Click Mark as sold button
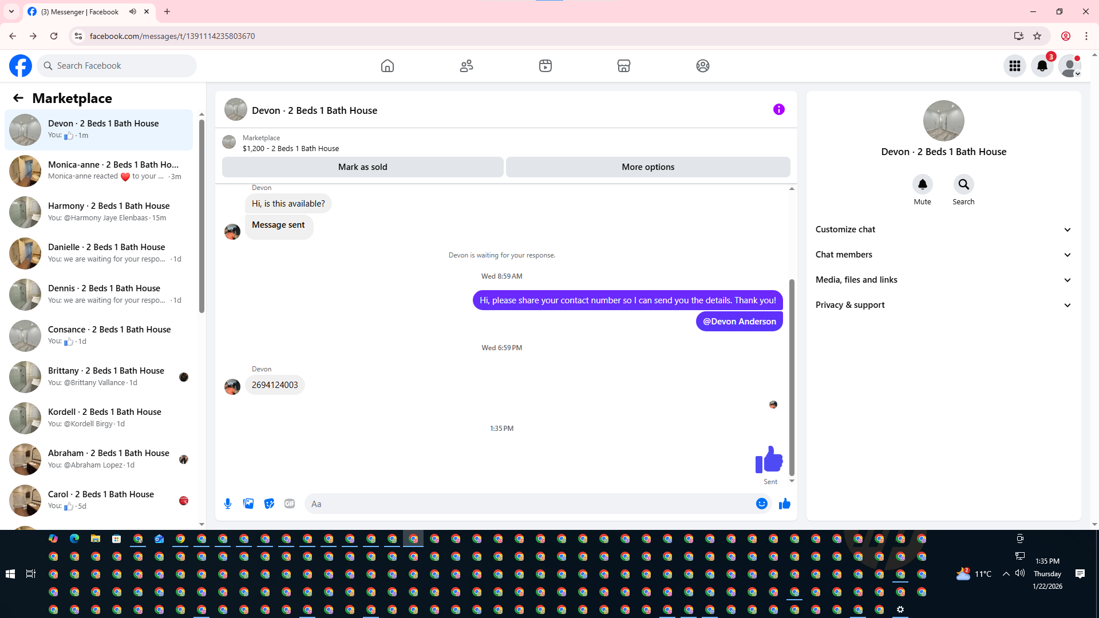 tap(363, 167)
